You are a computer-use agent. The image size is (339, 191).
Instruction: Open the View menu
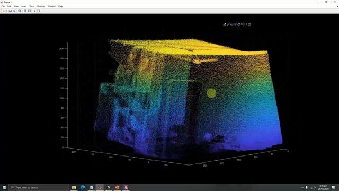coord(16,6)
